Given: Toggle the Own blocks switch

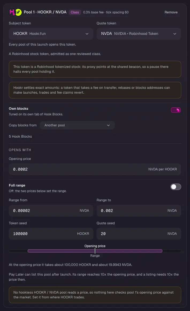Looking at the screenshot, I should point(176,110).
